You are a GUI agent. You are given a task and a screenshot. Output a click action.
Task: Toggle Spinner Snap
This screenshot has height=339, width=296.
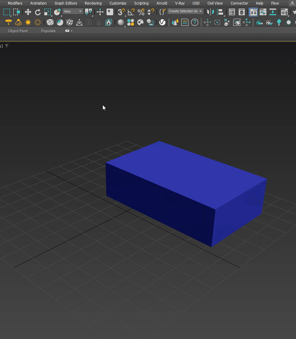[150, 12]
